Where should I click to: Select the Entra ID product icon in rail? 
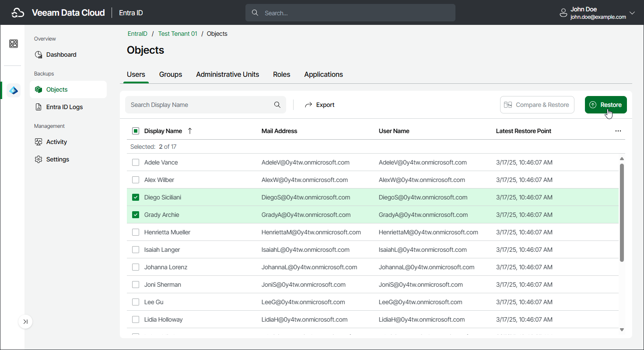click(x=14, y=90)
